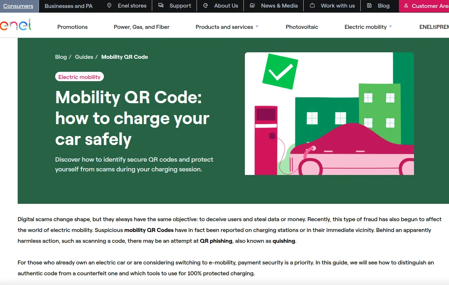Switch to Businesses and PA tab

pyautogui.click(x=69, y=6)
